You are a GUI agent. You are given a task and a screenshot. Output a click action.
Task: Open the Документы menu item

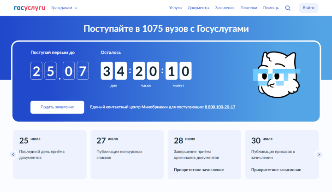coord(198,8)
